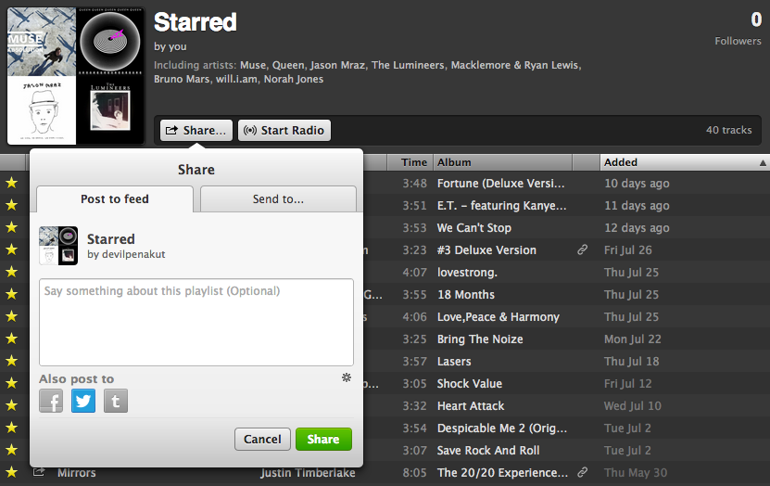Start Radio for the Starred playlist

click(284, 131)
